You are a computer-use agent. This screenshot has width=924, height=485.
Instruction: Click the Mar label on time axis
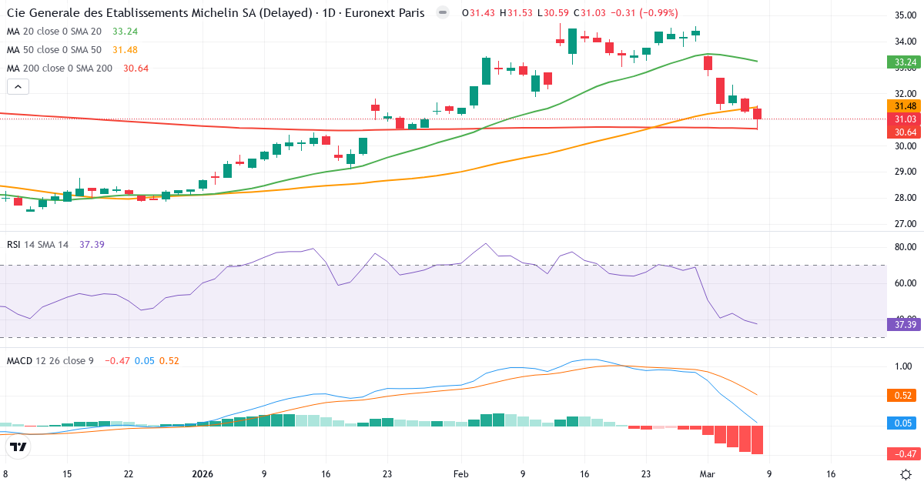pyautogui.click(x=708, y=474)
